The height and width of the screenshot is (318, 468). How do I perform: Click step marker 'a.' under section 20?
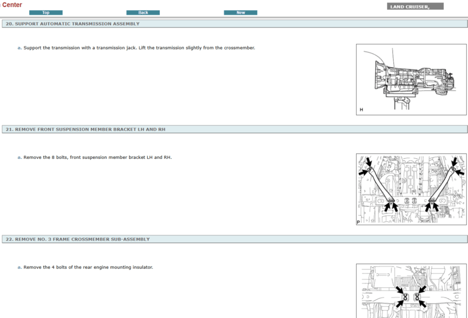click(x=20, y=48)
